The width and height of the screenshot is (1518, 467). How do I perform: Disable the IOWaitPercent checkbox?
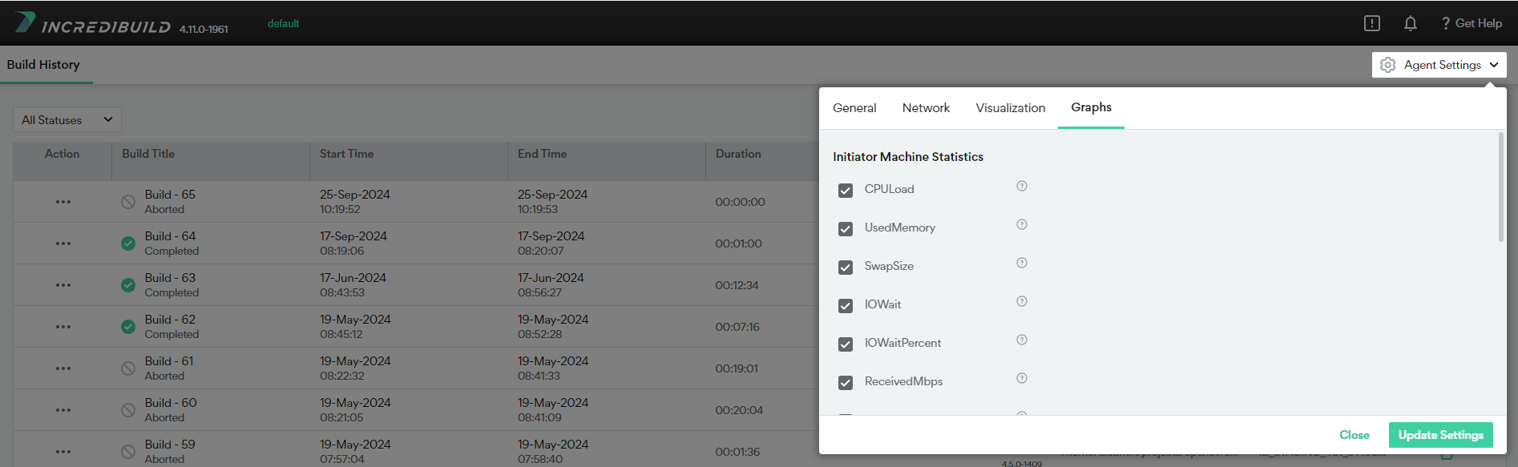click(x=846, y=344)
